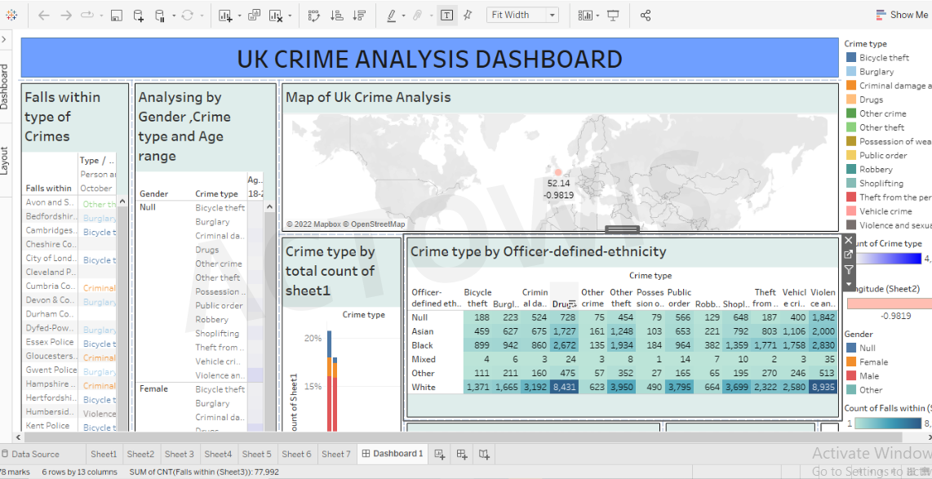The height and width of the screenshot is (479, 932).
Task: Click the New Dashboard tab icon
Action: tap(462, 455)
